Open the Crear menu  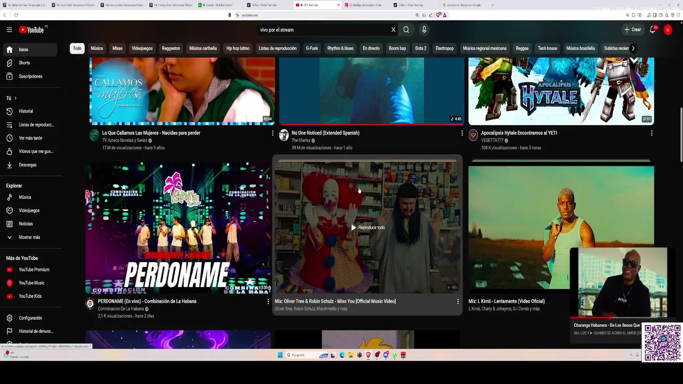(x=633, y=30)
